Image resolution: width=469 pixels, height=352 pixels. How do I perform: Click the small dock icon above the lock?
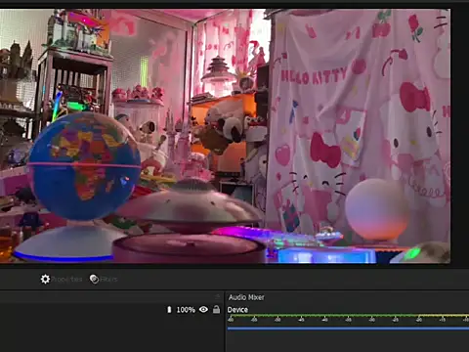click(x=217, y=296)
